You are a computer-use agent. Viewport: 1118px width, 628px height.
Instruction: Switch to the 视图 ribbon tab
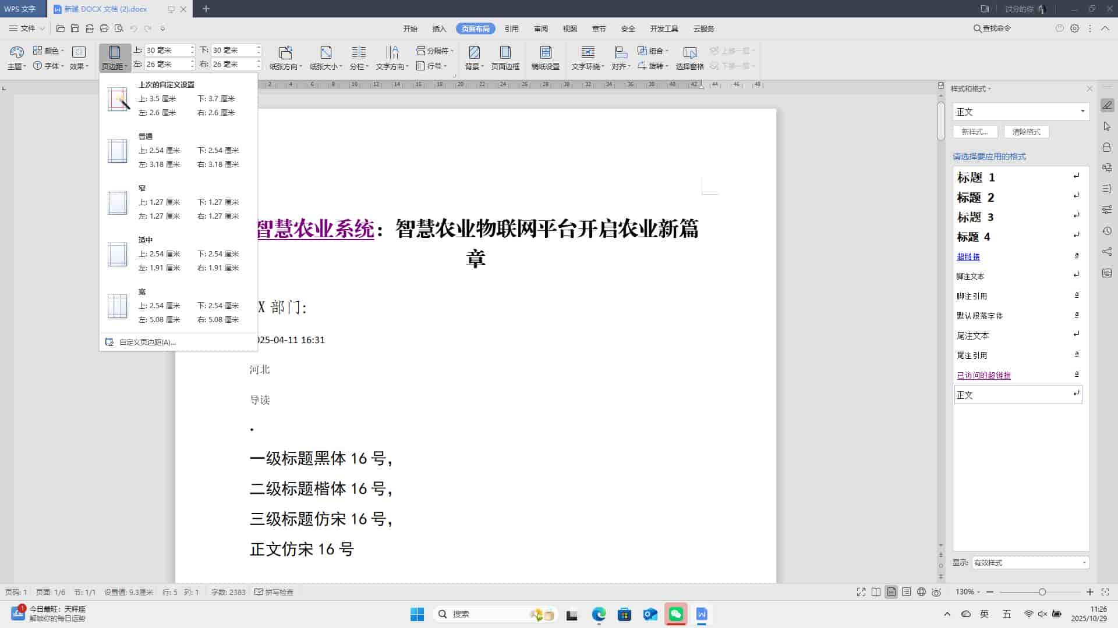pyautogui.click(x=569, y=28)
